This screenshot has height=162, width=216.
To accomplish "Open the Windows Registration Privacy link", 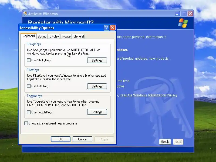I will 149,95.
